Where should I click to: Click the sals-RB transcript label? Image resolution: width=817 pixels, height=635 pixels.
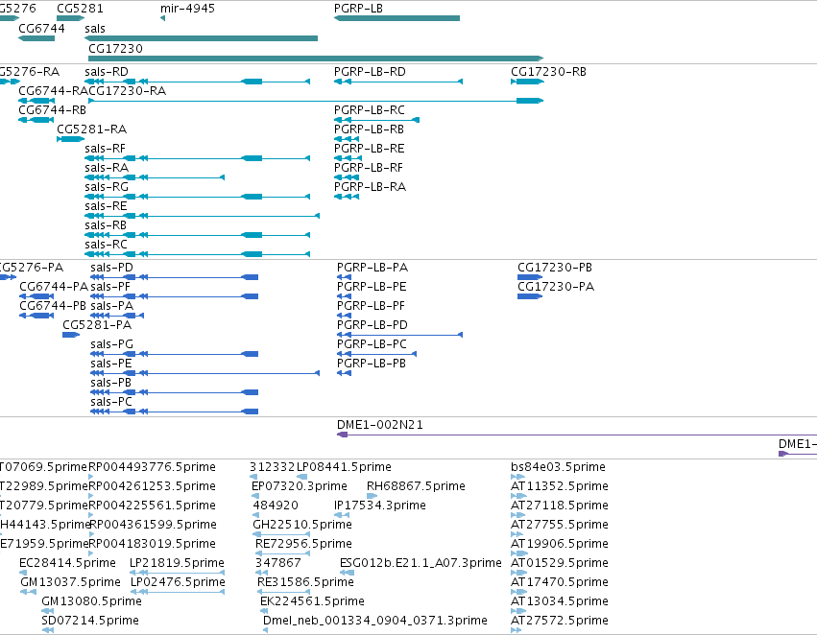pos(106,225)
